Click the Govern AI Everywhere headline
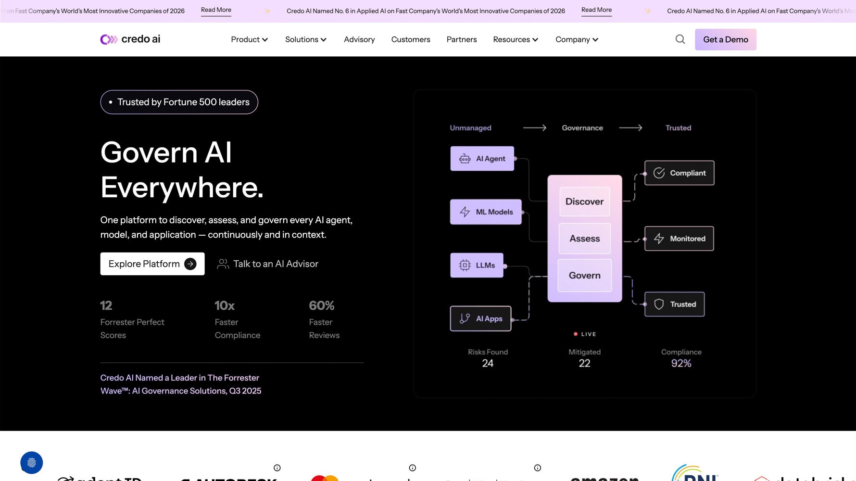The width and height of the screenshot is (856, 481). click(x=182, y=170)
